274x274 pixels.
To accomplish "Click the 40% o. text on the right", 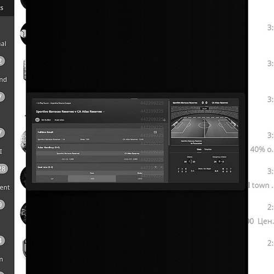I will click(x=262, y=150).
